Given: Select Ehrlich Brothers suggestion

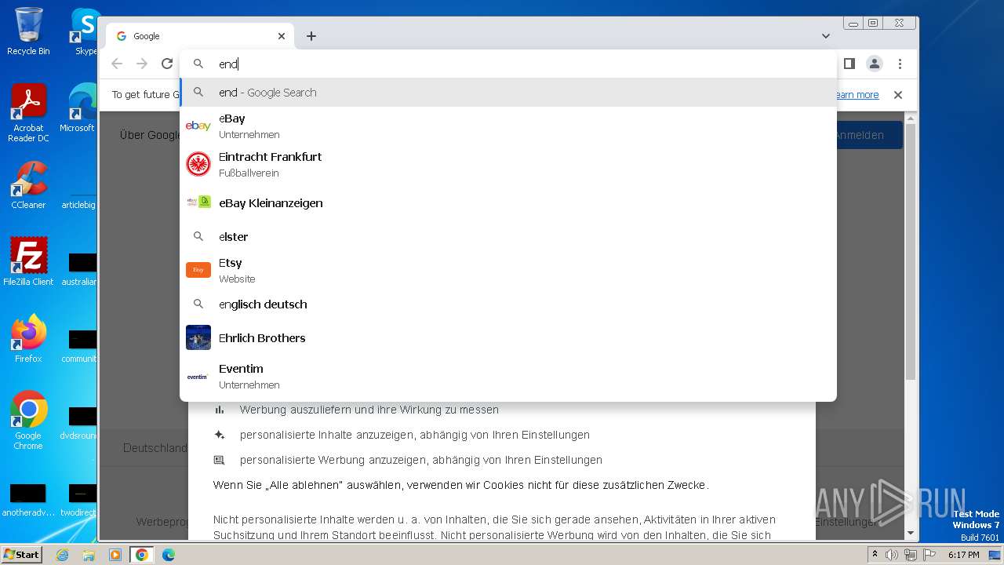Looking at the screenshot, I should coord(508,338).
